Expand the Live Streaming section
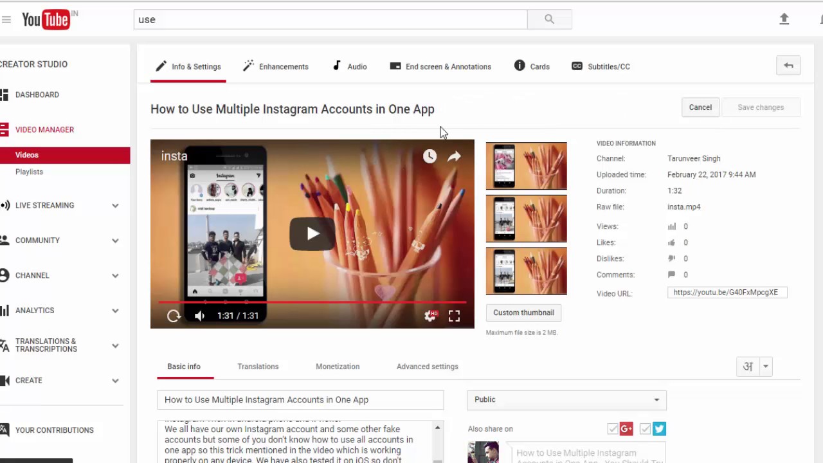This screenshot has width=823, height=463. [115, 206]
